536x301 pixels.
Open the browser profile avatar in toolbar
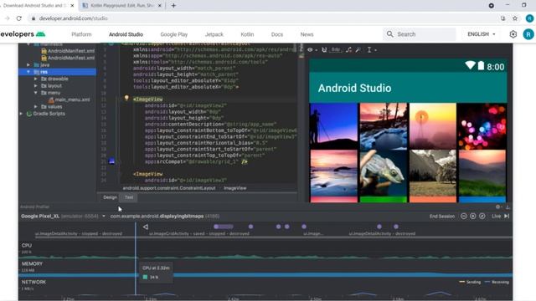[529, 18]
